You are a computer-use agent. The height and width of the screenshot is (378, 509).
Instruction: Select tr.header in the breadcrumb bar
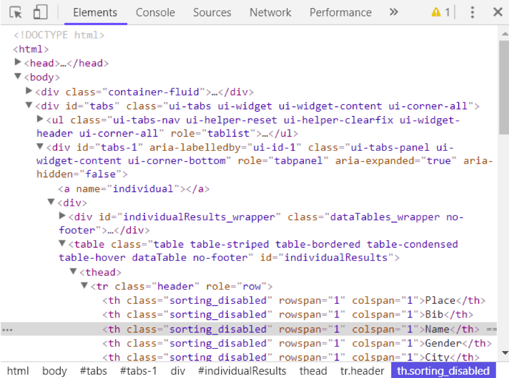click(x=362, y=371)
